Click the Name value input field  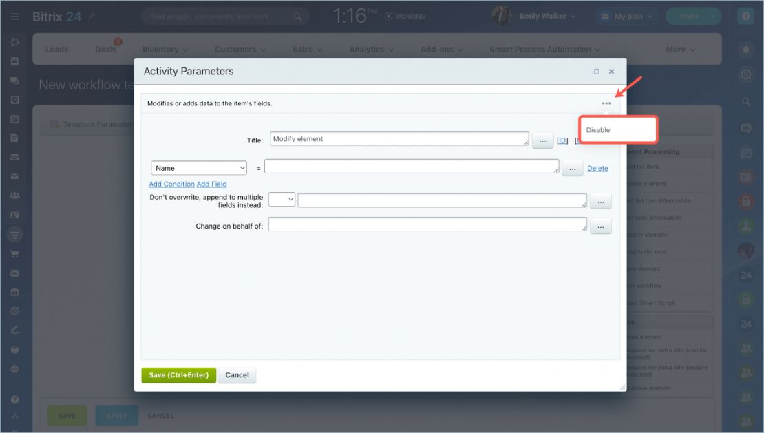click(412, 167)
